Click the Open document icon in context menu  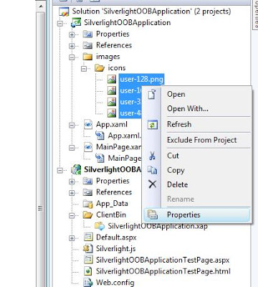tap(152, 94)
